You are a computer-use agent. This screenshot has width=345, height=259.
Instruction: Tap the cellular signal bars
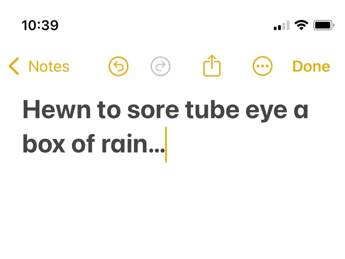(281, 26)
